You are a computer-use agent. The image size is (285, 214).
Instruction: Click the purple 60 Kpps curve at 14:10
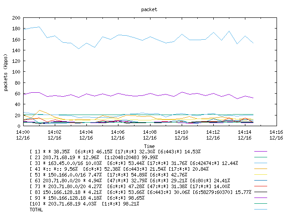(x=182, y=92)
